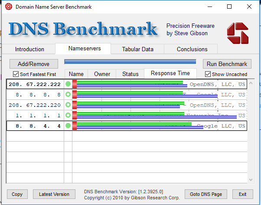261x205 pixels.
Task: Click solid green status dot for 8.8.4.4
Action: coord(68,126)
